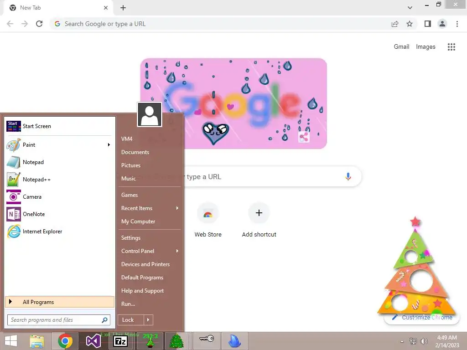467x350 pixels.
Task: Open the blue flame taskbar app
Action: (x=235, y=341)
